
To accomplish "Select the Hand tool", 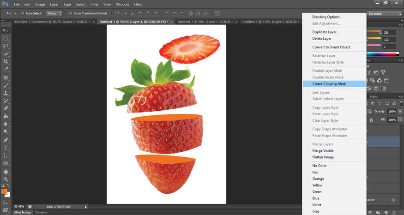I will (6, 172).
